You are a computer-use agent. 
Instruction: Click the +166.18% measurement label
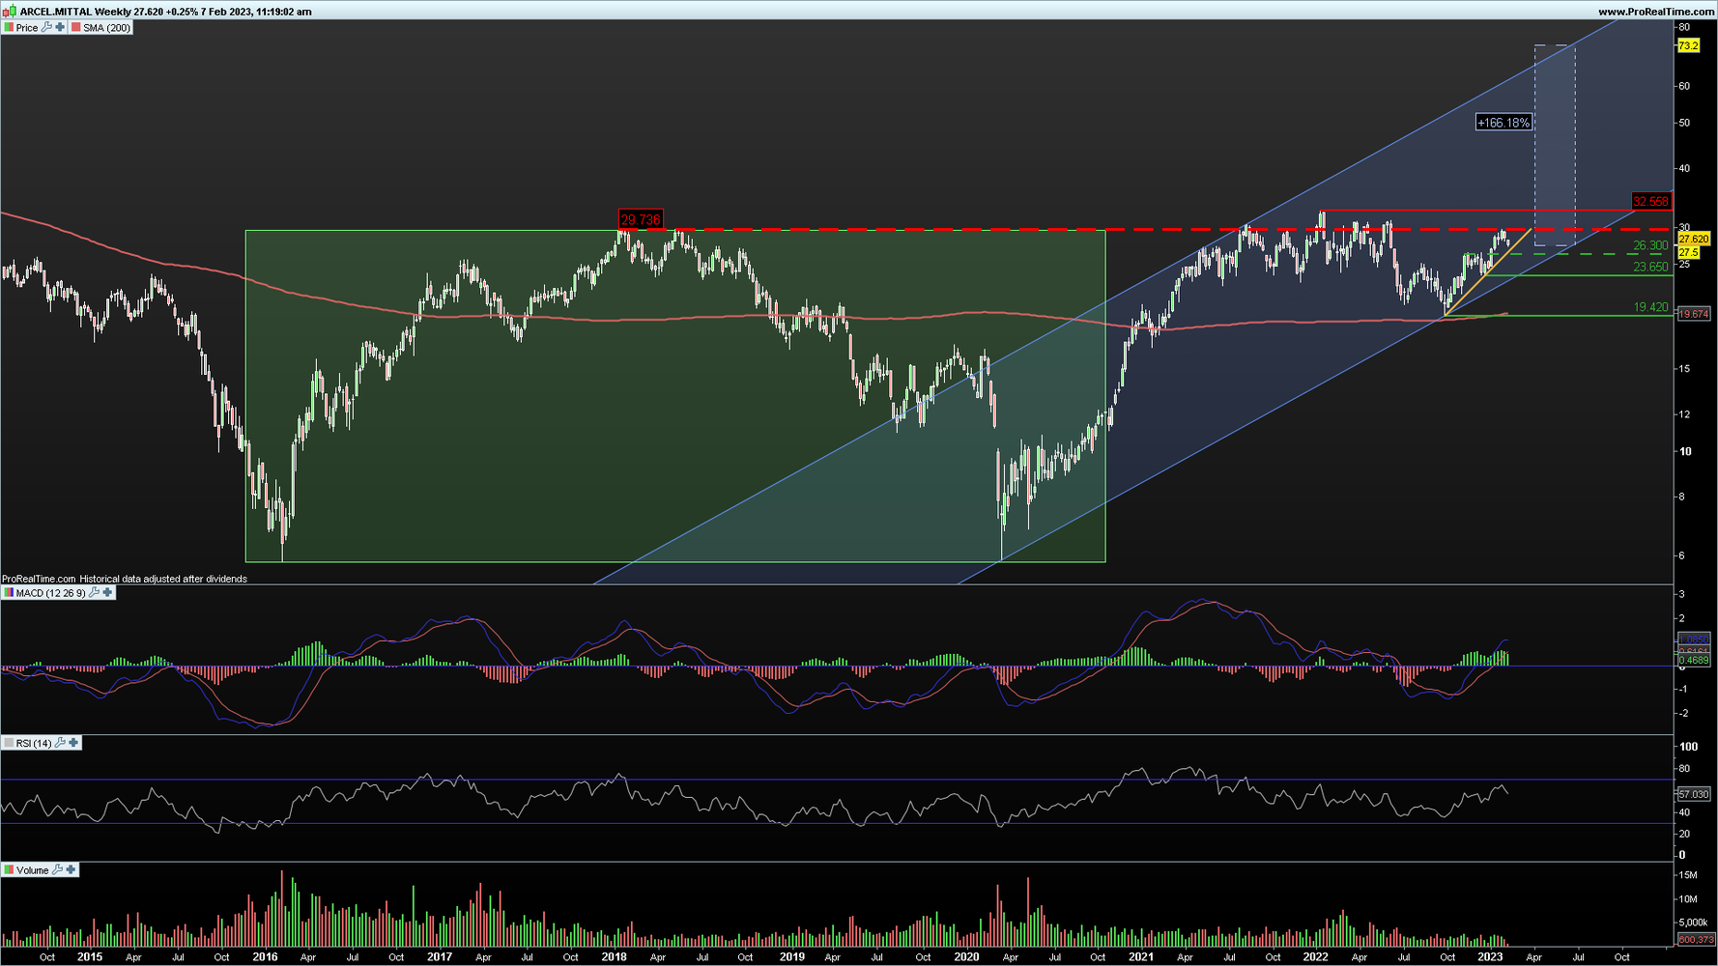(1503, 123)
